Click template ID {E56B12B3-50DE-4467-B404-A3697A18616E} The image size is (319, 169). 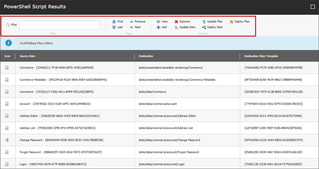(273, 152)
